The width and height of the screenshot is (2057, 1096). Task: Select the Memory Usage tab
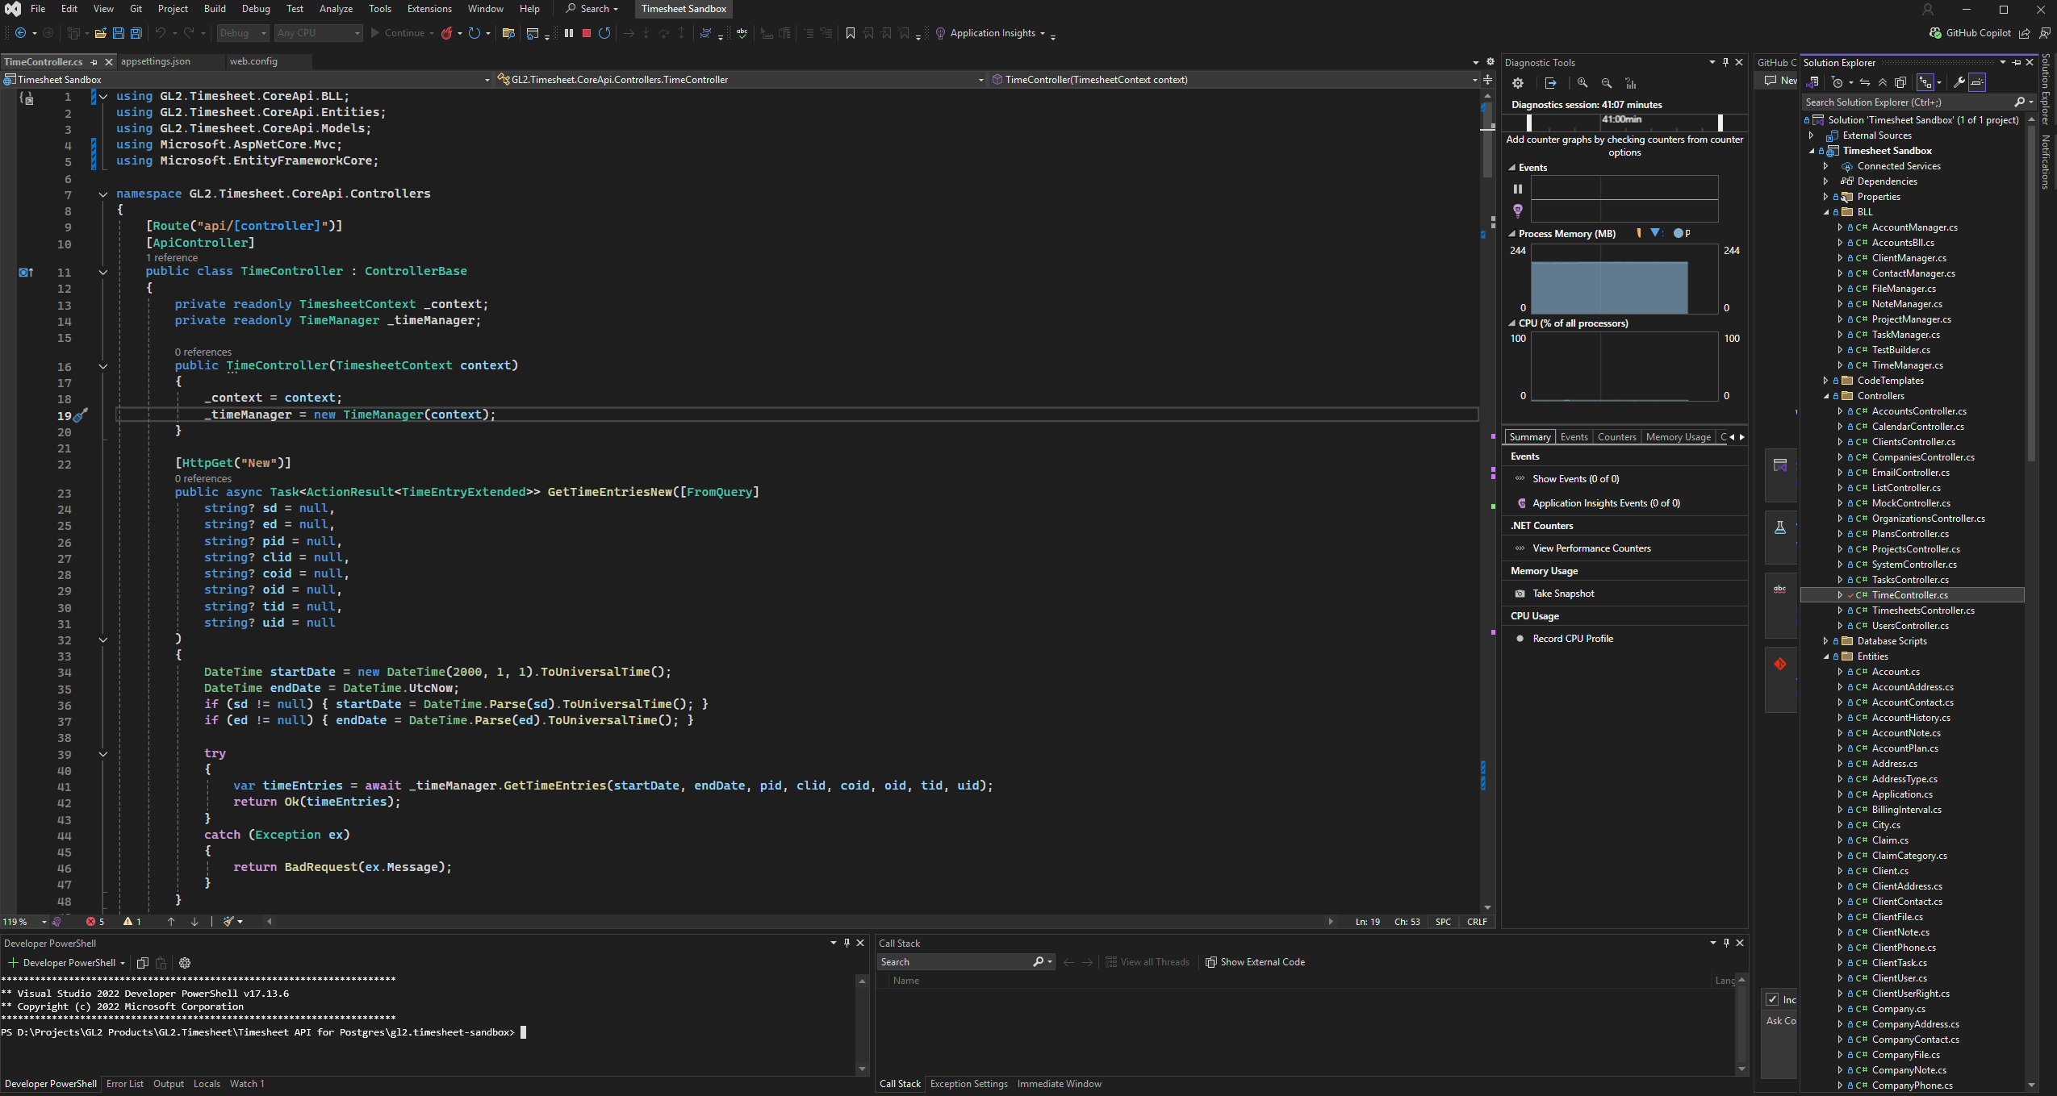pyautogui.click(x=1679, y=437)
